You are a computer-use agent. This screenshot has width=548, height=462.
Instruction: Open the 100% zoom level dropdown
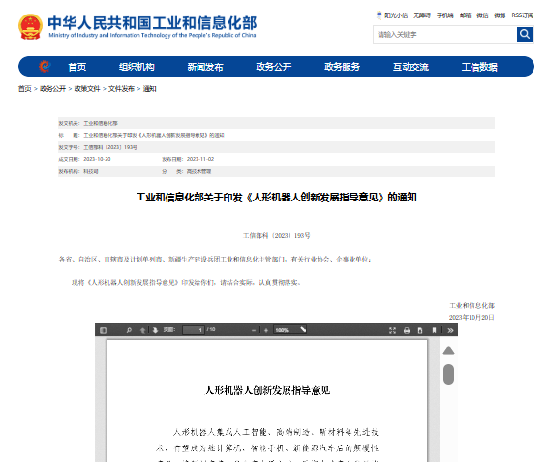(x=289, y=330)
